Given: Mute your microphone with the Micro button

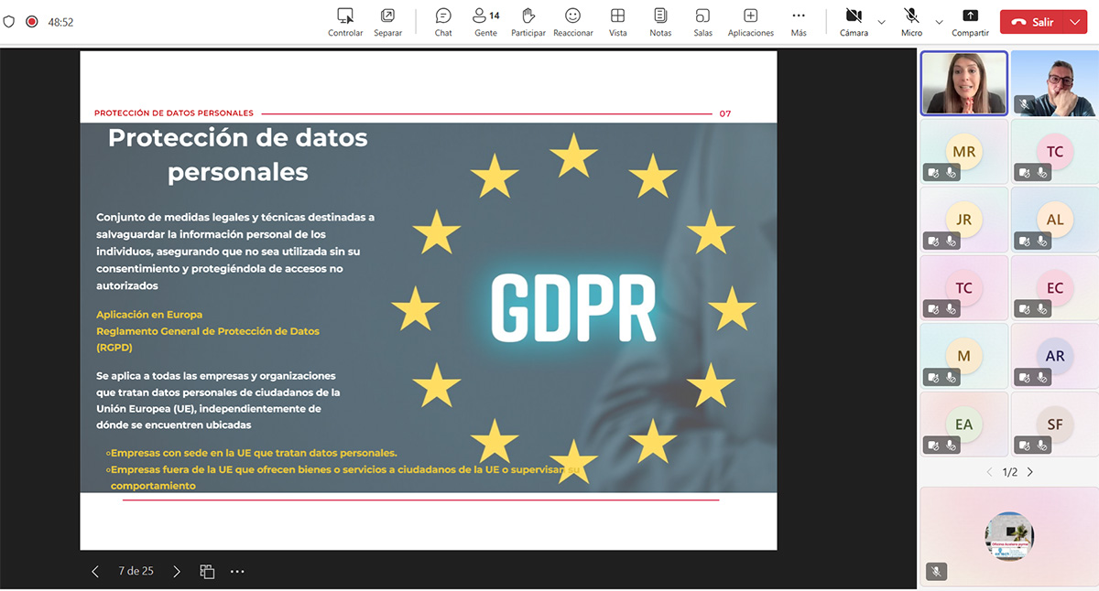Looking at the screenshot, I should 910,22.
